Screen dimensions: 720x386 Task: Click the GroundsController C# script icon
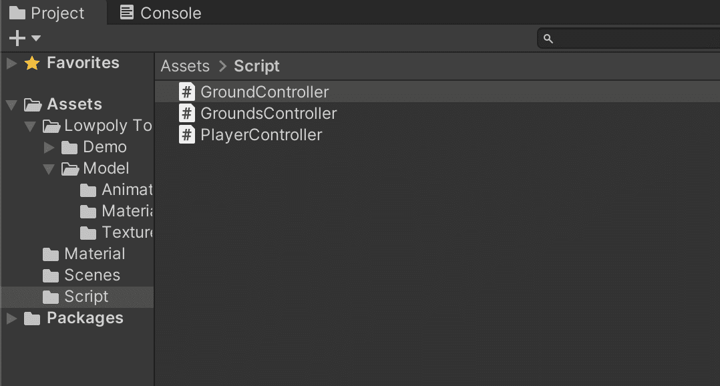tap(188, 114)
